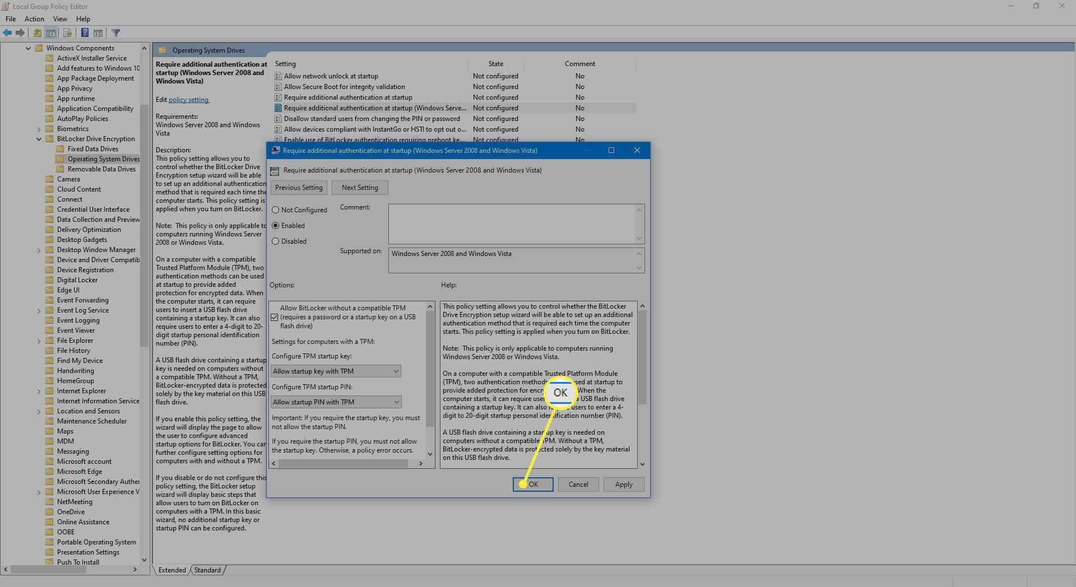The width and height of the screenshot is (1076, 587).
Task: Open the Action menu
Action: click(x=34, y=19)
